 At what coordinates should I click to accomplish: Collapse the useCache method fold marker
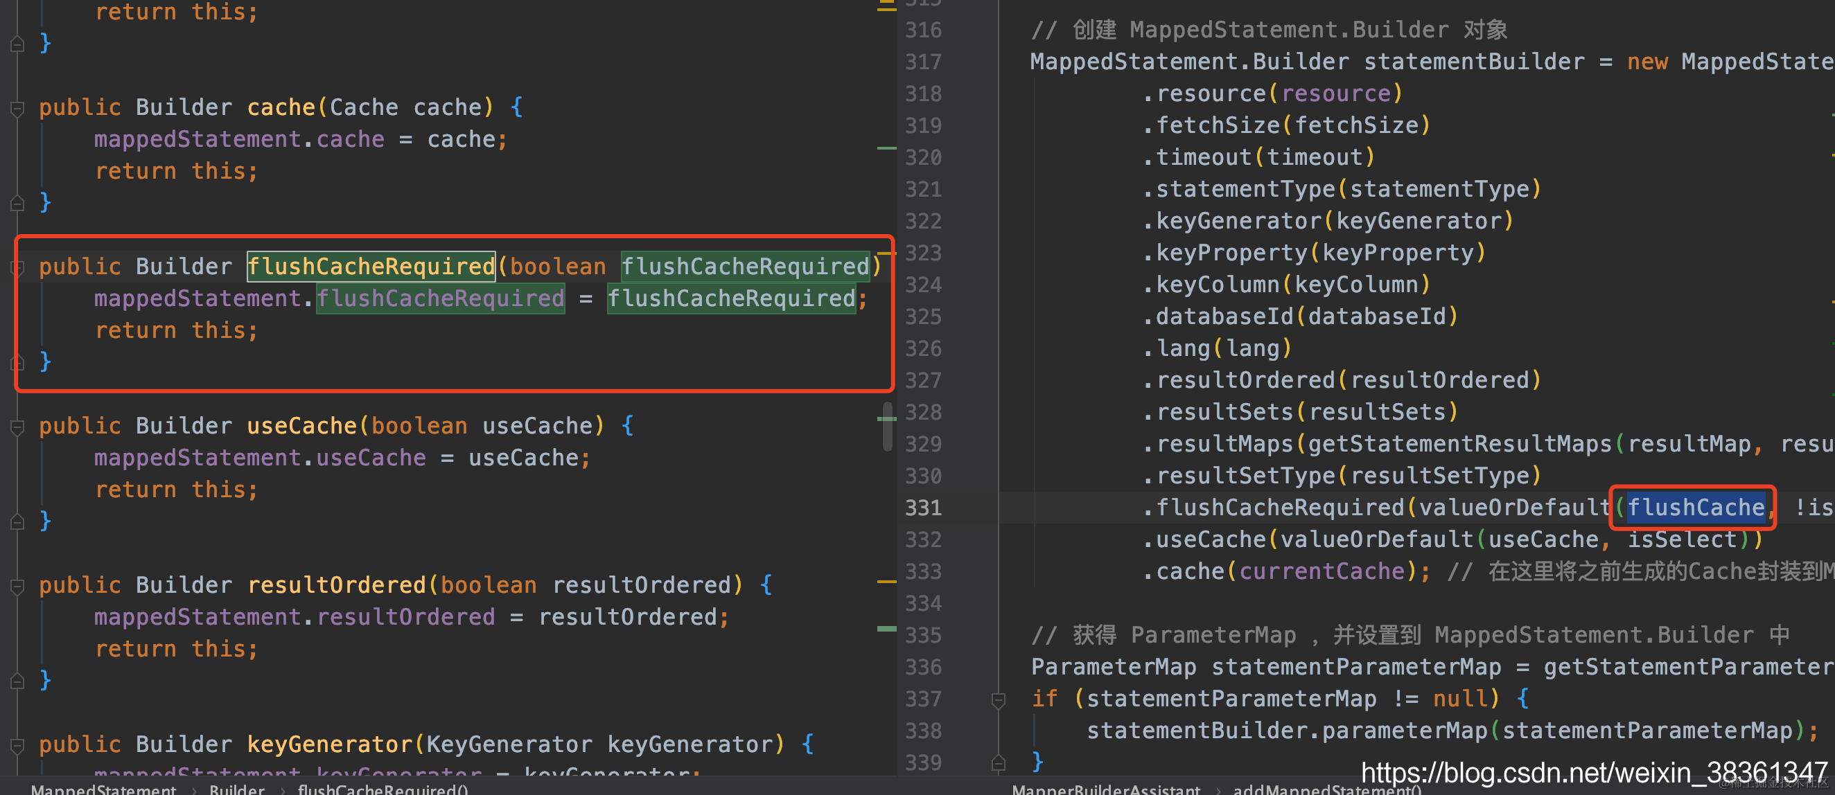pyautogui.click(x=17, y=427)
